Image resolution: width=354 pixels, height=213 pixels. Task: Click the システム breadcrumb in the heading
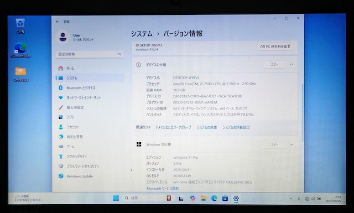point(142,34)
